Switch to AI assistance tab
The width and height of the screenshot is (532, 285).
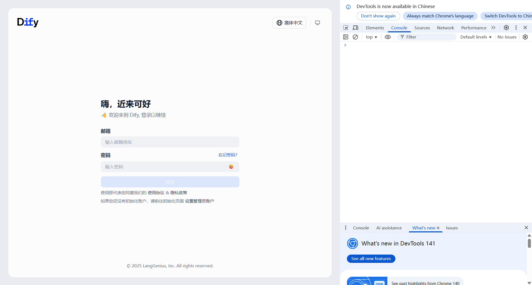[389, 228]
